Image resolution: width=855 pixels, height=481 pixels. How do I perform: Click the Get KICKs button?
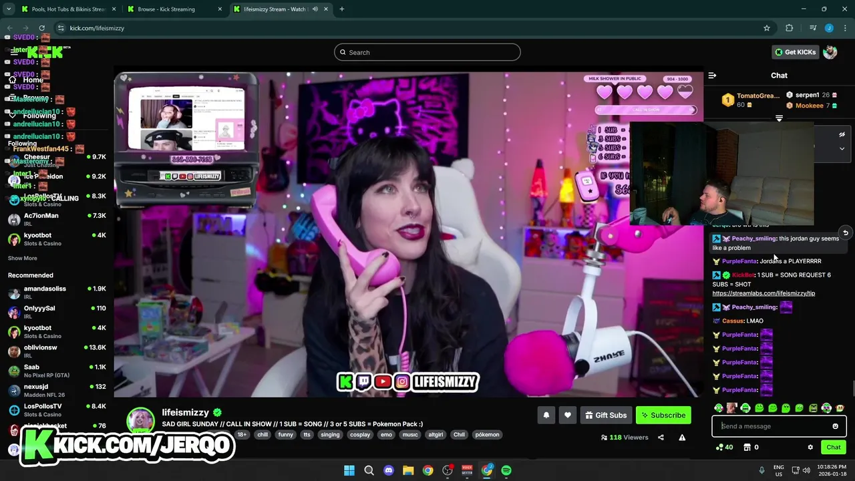pos(795,52)
